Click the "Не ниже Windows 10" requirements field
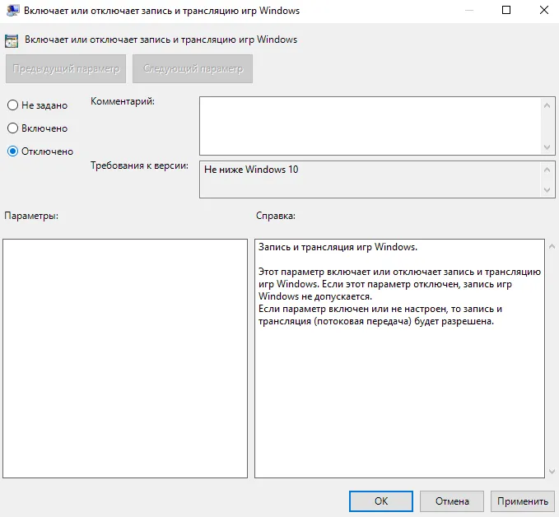 click(370, 179)
